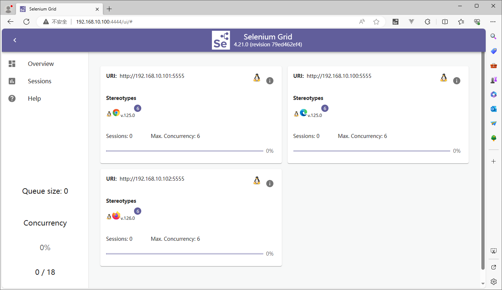Click the Selenium extension icon in toolbar
Screen dimensions: 502x290
click(x=396, y=22)
